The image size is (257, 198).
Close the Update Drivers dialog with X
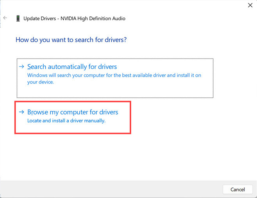(250, 5)
